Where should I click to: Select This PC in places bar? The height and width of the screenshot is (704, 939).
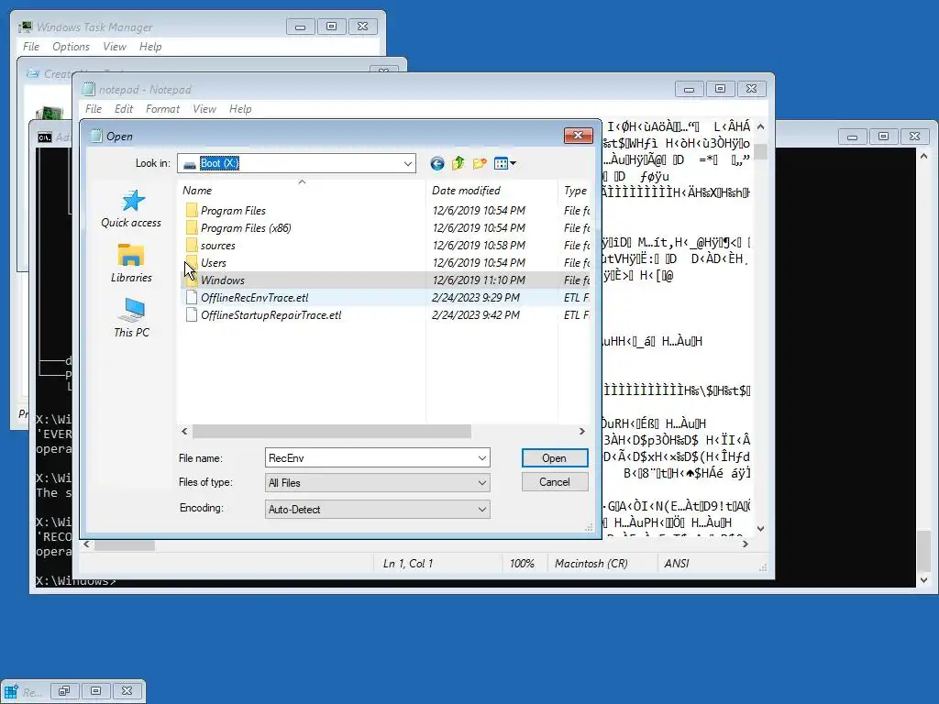tap(131, 318)
